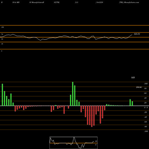Click the "SI & MR" header text
Screen dimensions: 149x149
[x=16, y=2]
